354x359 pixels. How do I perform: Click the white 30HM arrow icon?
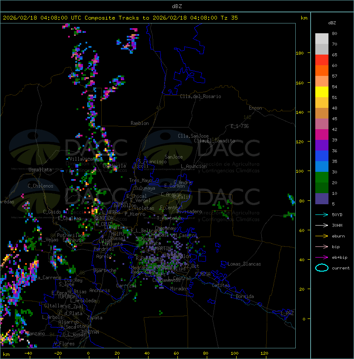(x=322, y=225)
